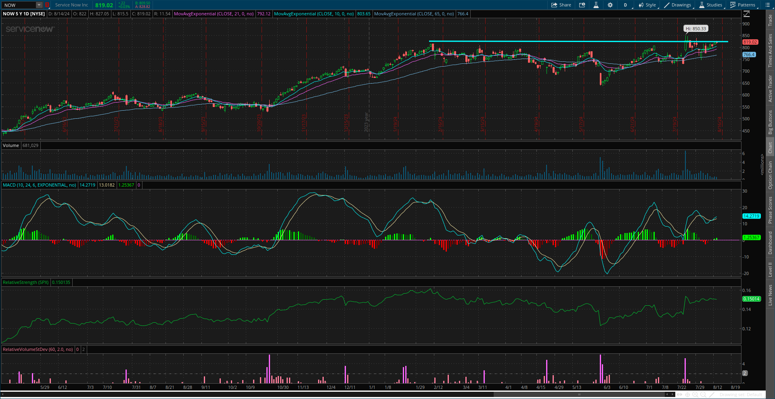
Task: Select the Big Buttons sidebar tab
Action: point(770,122)
